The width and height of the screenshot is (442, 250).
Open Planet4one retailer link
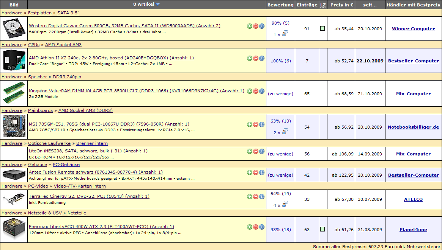click(413, 230)
